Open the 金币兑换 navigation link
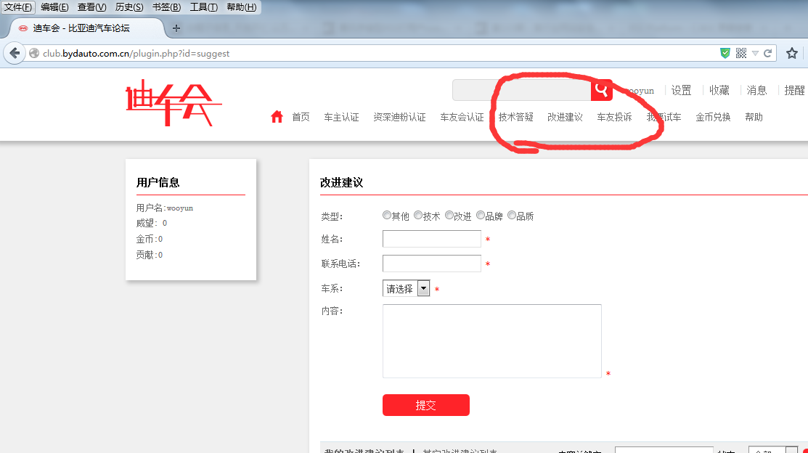 click(x=713, y=117)
